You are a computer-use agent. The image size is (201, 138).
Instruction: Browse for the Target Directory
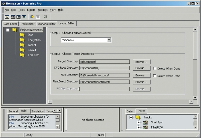click(141, 62)
